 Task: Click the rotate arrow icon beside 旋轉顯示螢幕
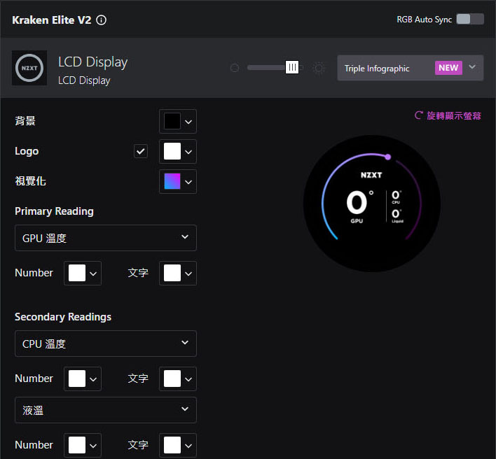tap(419, 115)
